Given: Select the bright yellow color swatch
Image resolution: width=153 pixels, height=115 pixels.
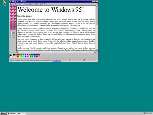Looking at the screenshot, I should click(x=20, y=57).
